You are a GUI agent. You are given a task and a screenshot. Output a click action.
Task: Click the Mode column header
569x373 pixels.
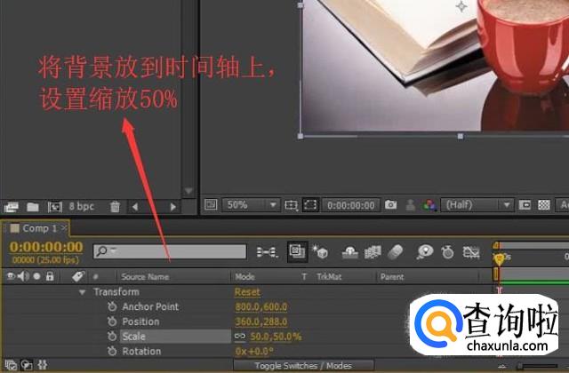point(244,277)
